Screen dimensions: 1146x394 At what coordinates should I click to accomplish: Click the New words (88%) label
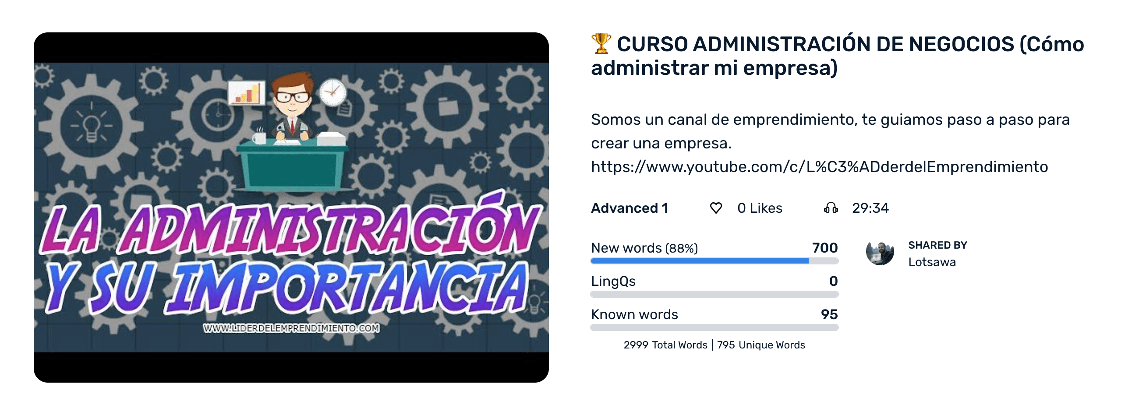(x=644, y=248)
